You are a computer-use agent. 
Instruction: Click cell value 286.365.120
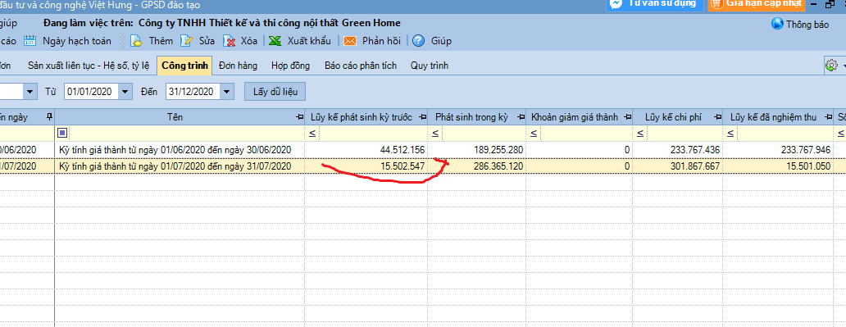tap(498, 166)
